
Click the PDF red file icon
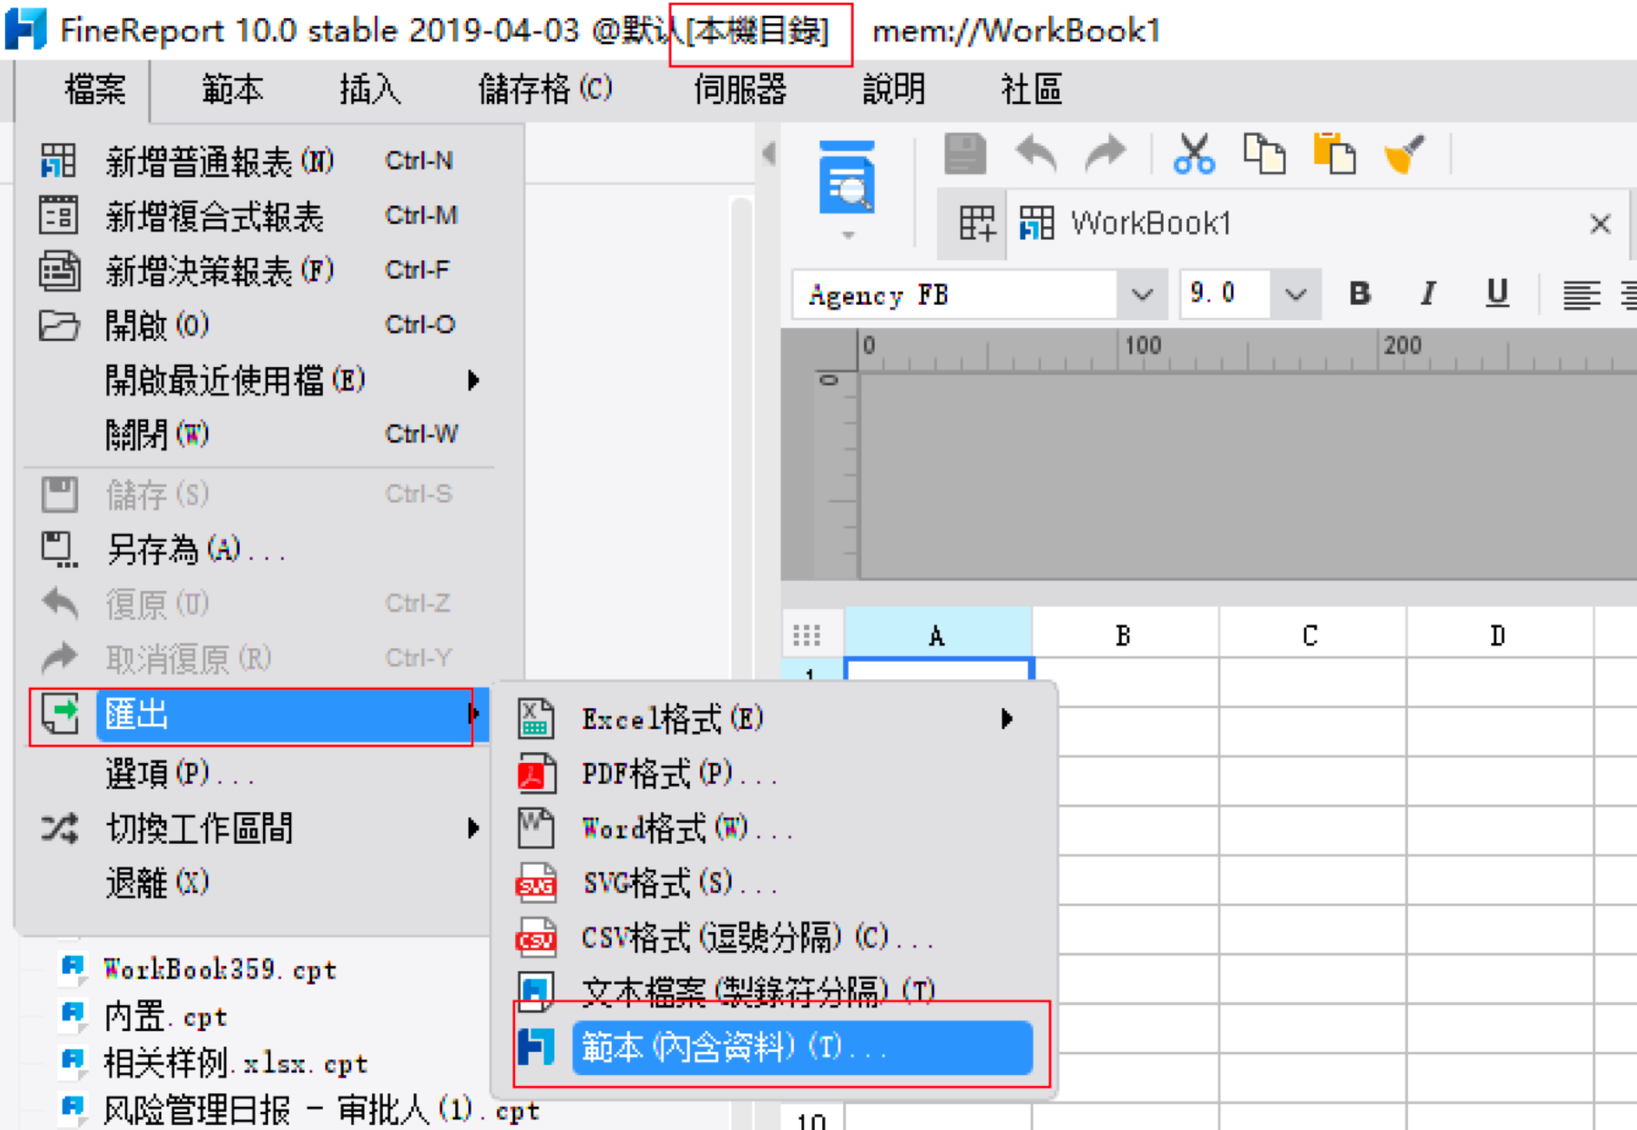pos(535,774)
